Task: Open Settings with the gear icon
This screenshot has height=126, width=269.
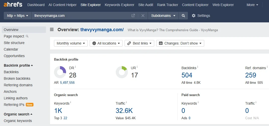Action: pyautogui.click(x=194, y=16)
